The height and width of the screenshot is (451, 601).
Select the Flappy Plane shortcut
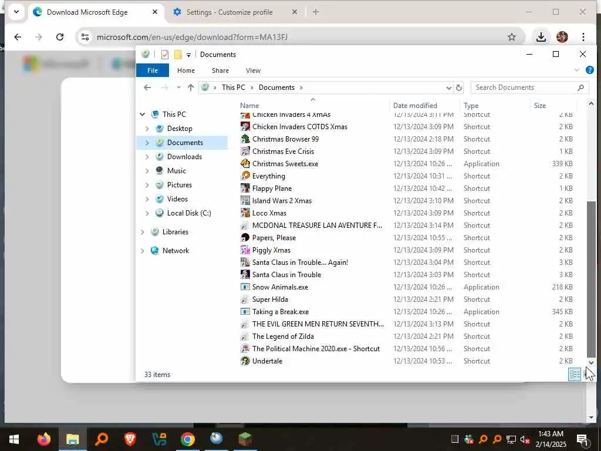point(272,189)
